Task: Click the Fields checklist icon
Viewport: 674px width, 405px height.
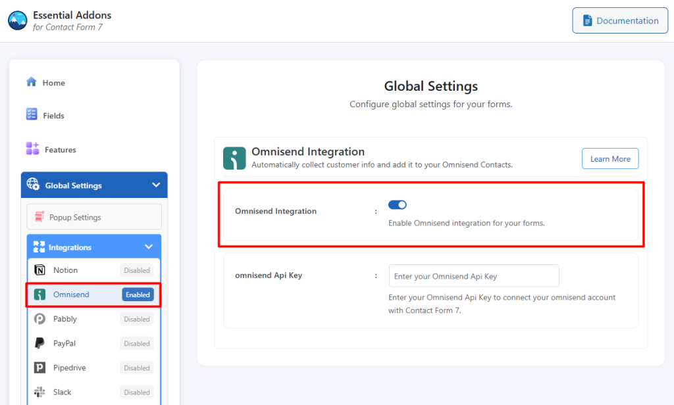Action: 32,114
